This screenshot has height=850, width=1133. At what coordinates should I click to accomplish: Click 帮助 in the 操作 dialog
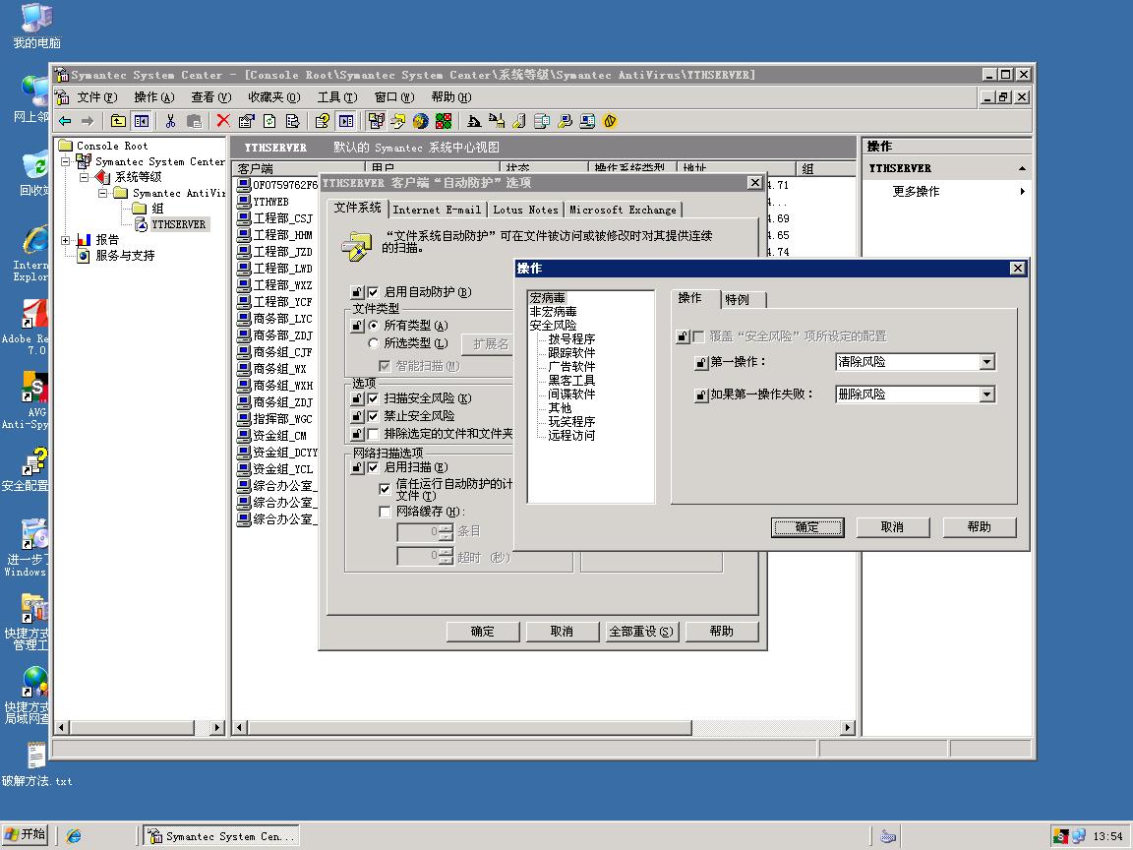coord(980,527)
